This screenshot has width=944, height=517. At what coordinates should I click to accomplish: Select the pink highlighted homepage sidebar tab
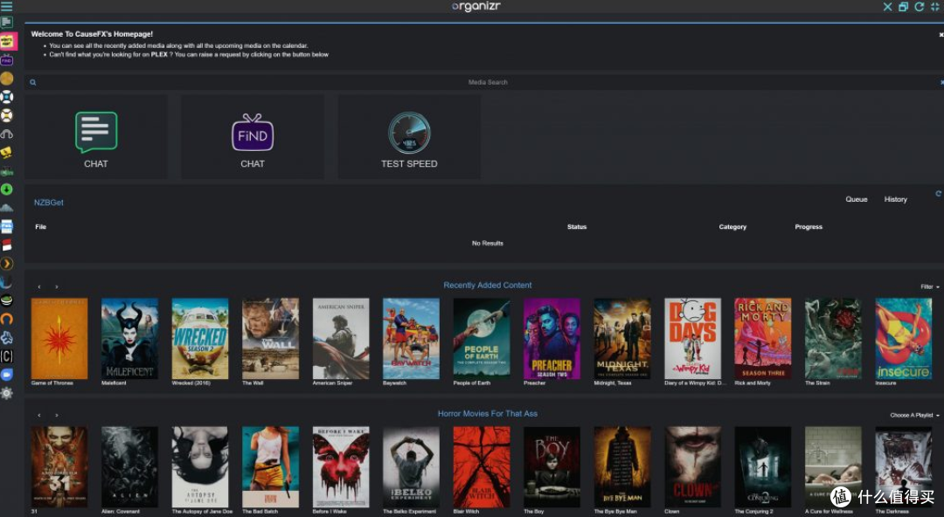coord(7,41)
